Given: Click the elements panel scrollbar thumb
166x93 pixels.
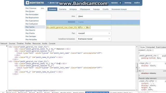Looking at the screenshot, I should click(x=137, y=67).
